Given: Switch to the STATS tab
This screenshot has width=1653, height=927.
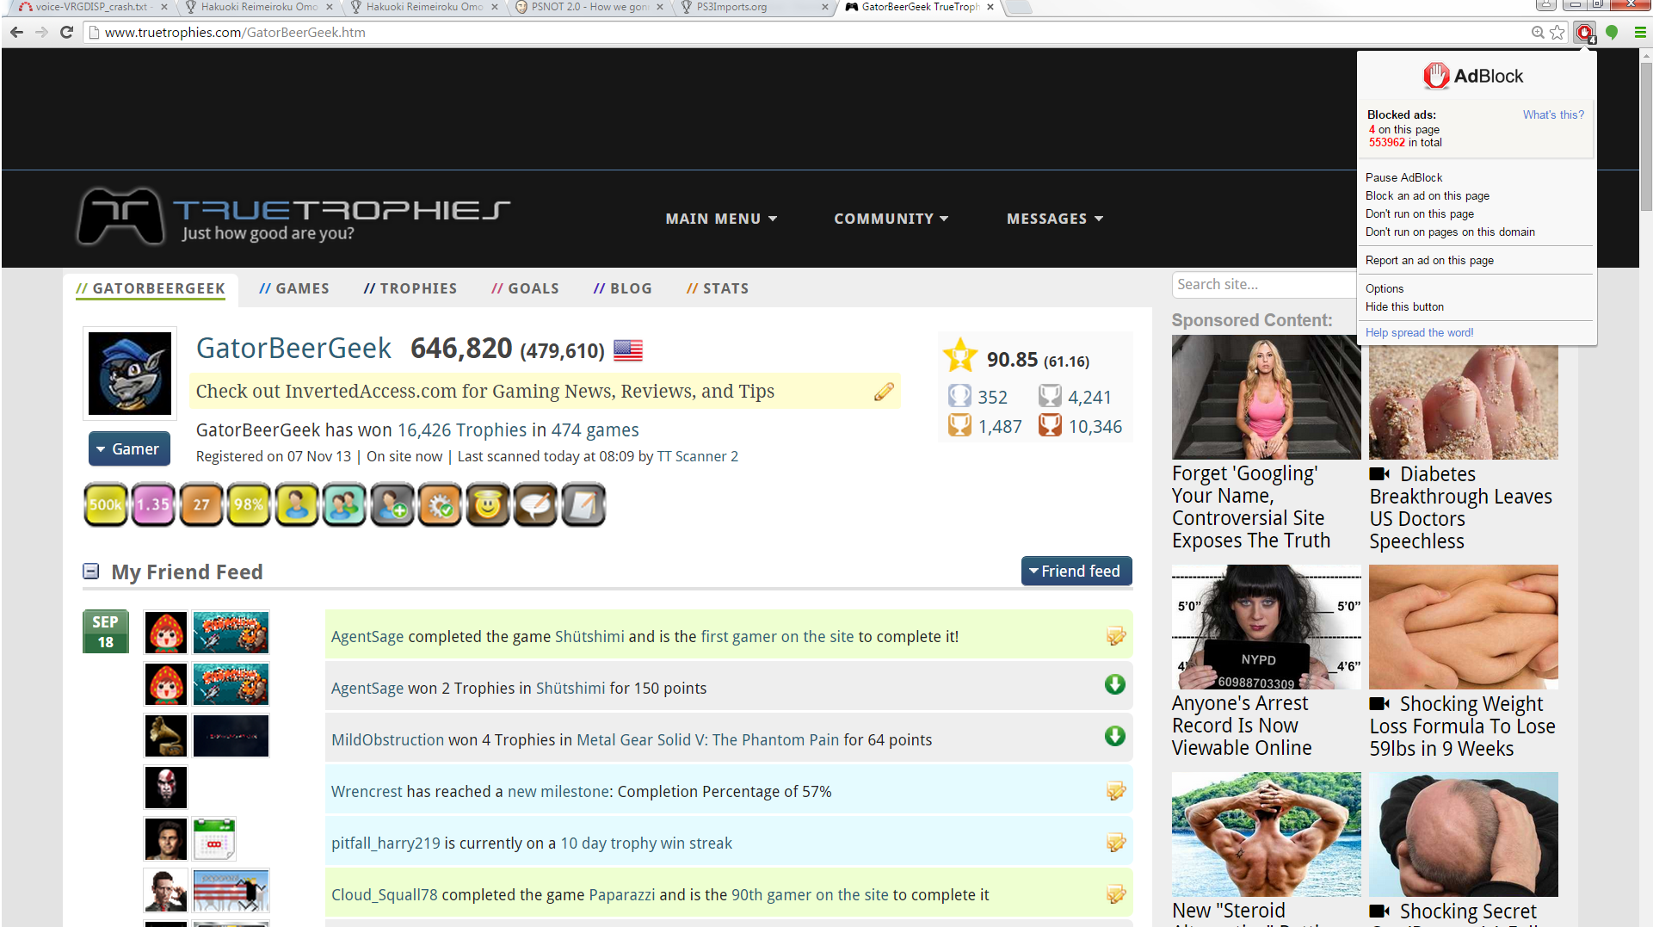Looking at the screenshot, I should tap(718, 288).
